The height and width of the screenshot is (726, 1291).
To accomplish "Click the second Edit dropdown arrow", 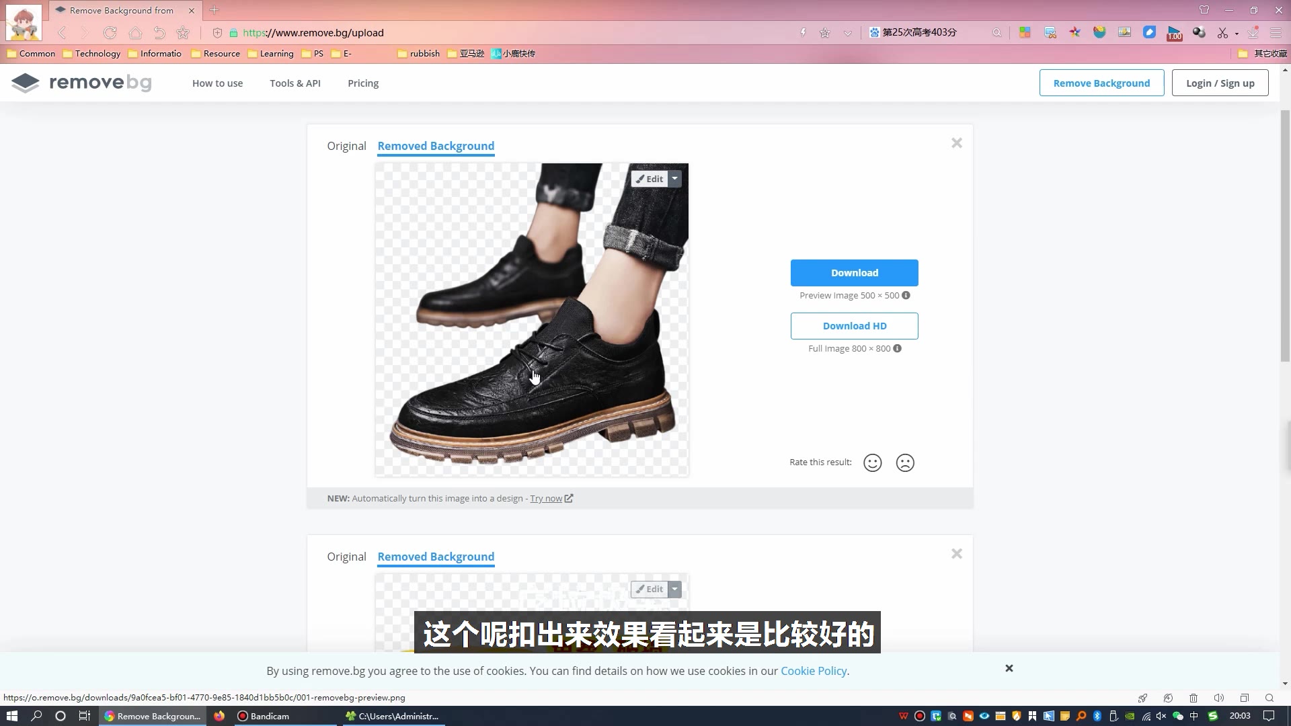I will click(x=675, y=589).
